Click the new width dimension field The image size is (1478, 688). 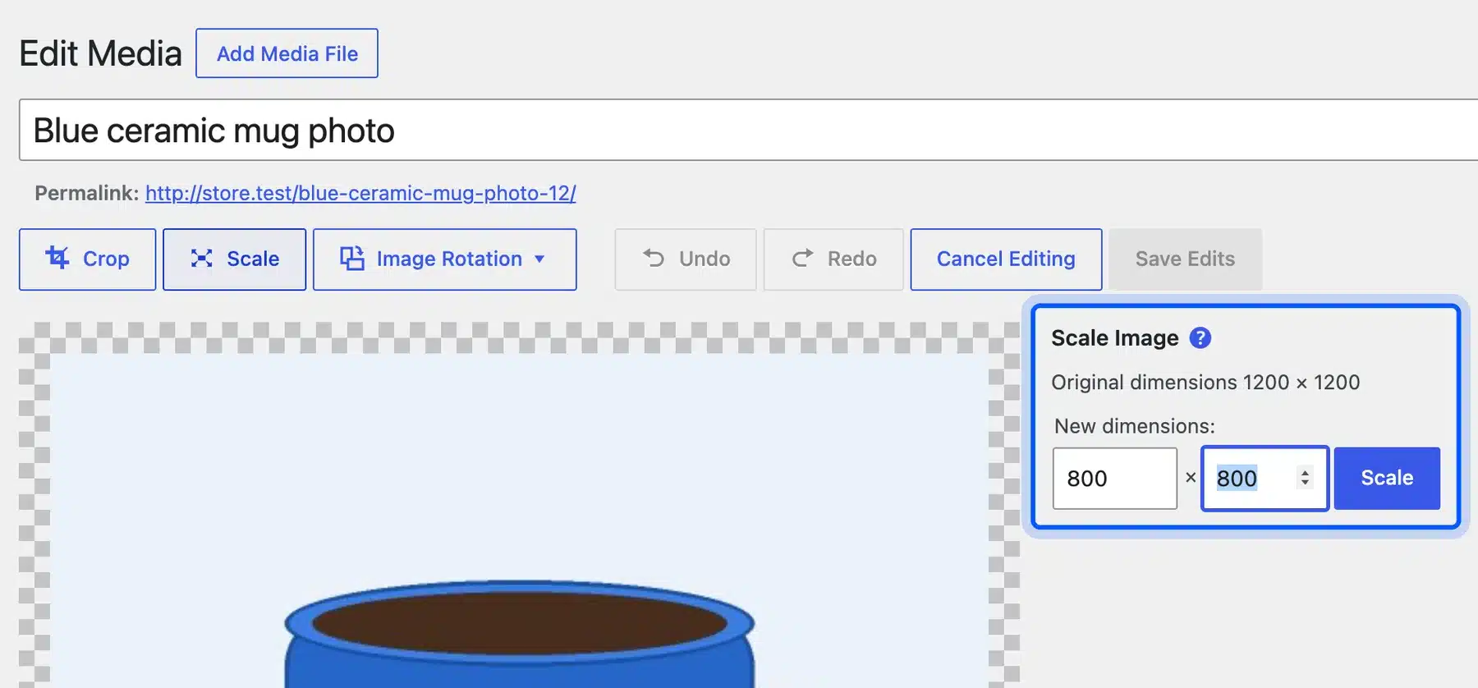point(1115,479)
